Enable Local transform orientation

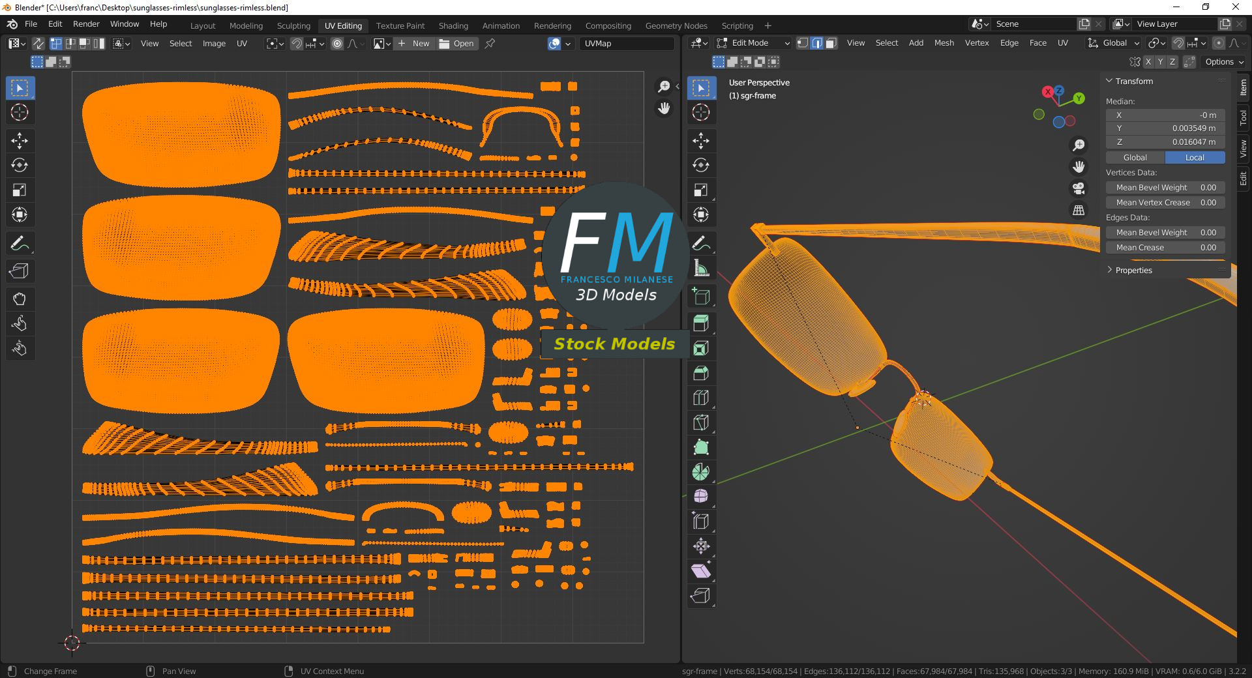(x=1195, y=157)
